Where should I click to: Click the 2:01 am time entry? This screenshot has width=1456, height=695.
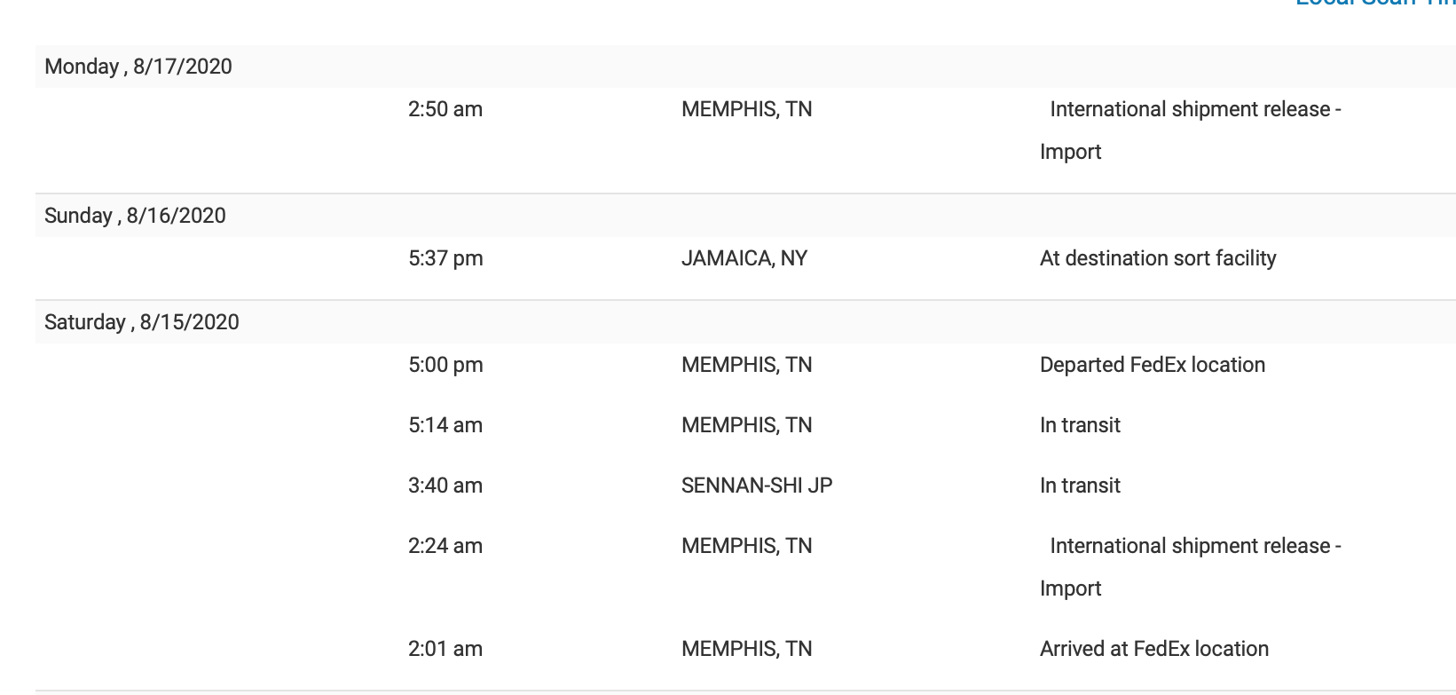(445, 649)
